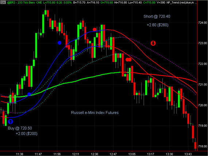Click the 13:30 time axis label

coord(169,154)
